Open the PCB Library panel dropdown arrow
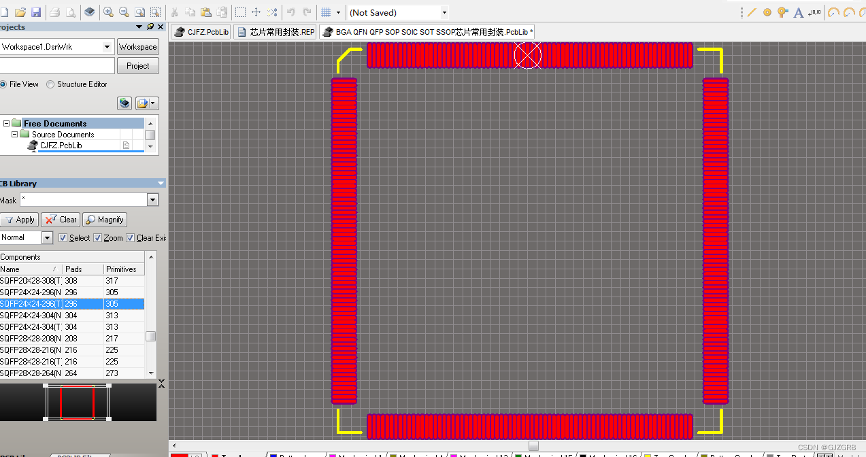Image resolution: width=866 pixels, height=457 pixels. click(161, 184)
